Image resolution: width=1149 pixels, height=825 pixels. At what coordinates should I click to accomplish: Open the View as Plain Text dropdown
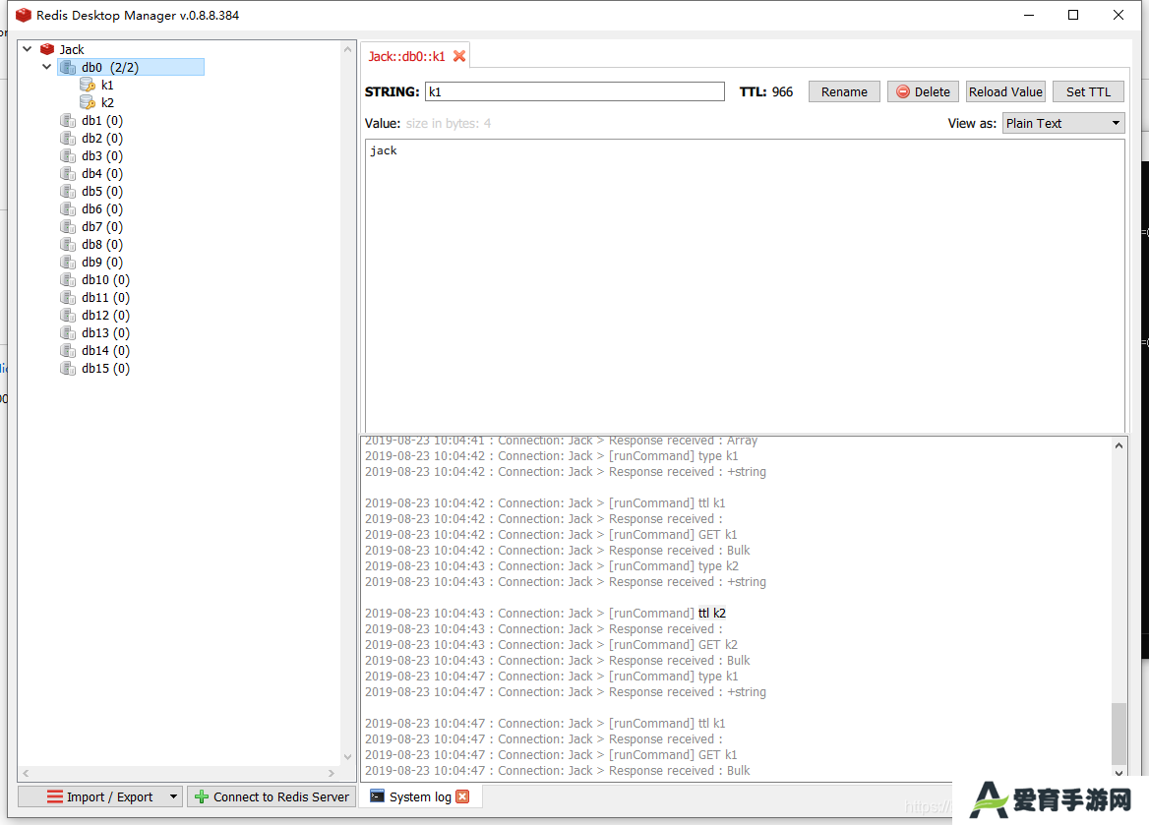pyautogui.click(x=1063, y=123)
